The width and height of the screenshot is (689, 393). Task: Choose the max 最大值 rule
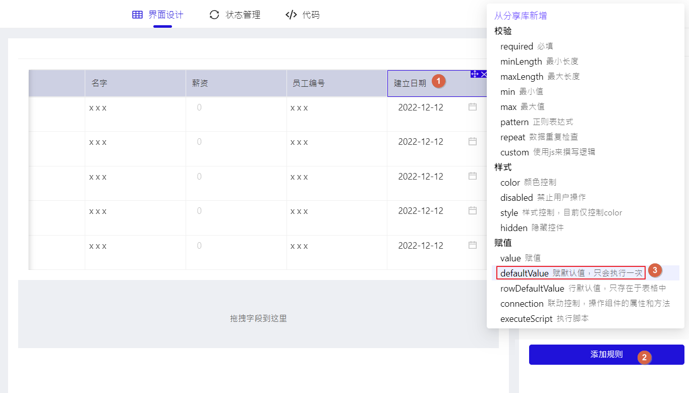click(x=585, y=107)
